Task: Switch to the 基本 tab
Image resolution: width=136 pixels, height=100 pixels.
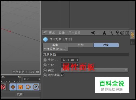Action: (55, 45)
